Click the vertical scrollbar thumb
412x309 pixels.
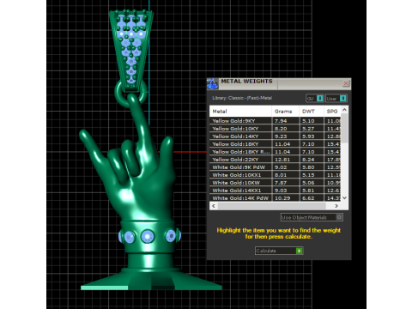click(x=344, y=128)
